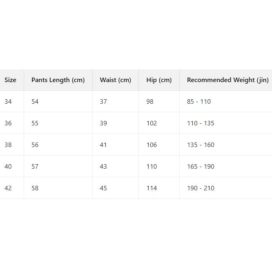
Task: Click hip value 98
Action: point(150,102)
